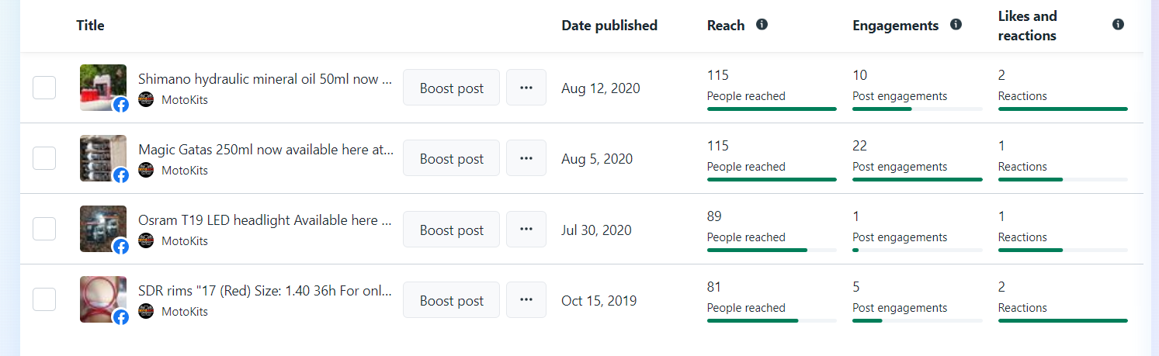Click the Date published column header
1159x356 pixels.
point(609,26)
